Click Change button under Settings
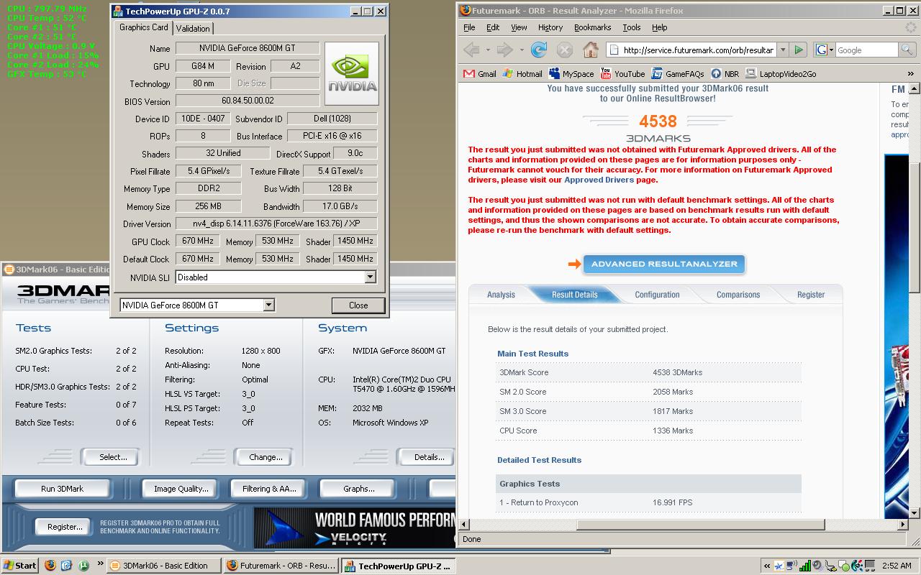The height and width of the screenshot is (575, 921). click(266, 457)
